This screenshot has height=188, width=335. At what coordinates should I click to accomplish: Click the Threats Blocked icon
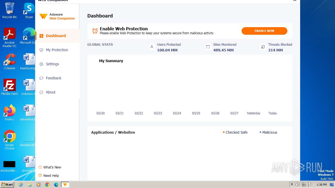pyautogui.click(x=263, y=47)
